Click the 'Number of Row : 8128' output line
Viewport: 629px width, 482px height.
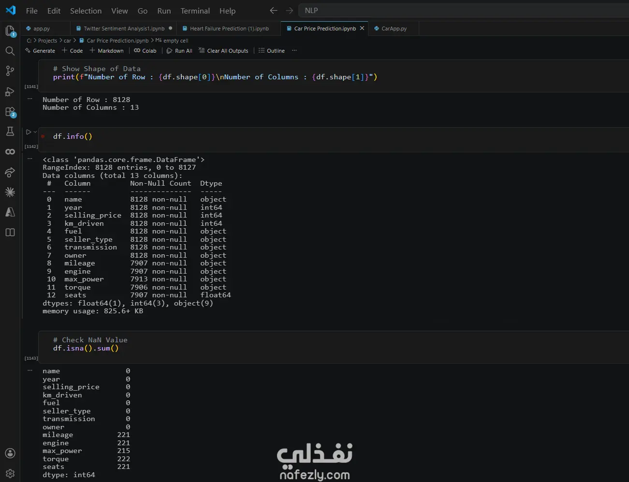tap(87, 100)
